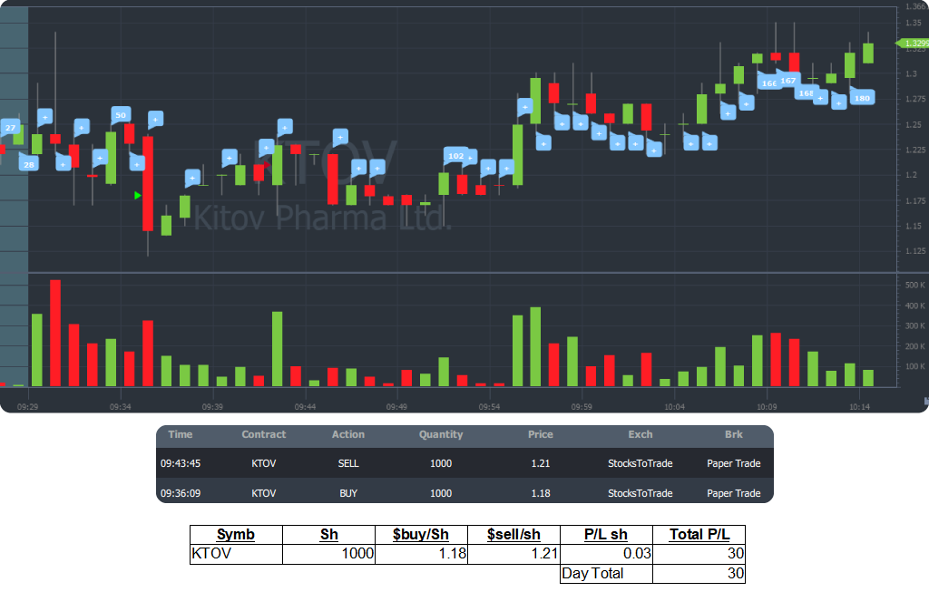Image resolution: width=929 pixels, height=611 pixels.
Task: Click the flag marker labeled 168
Action: [806, 92]
